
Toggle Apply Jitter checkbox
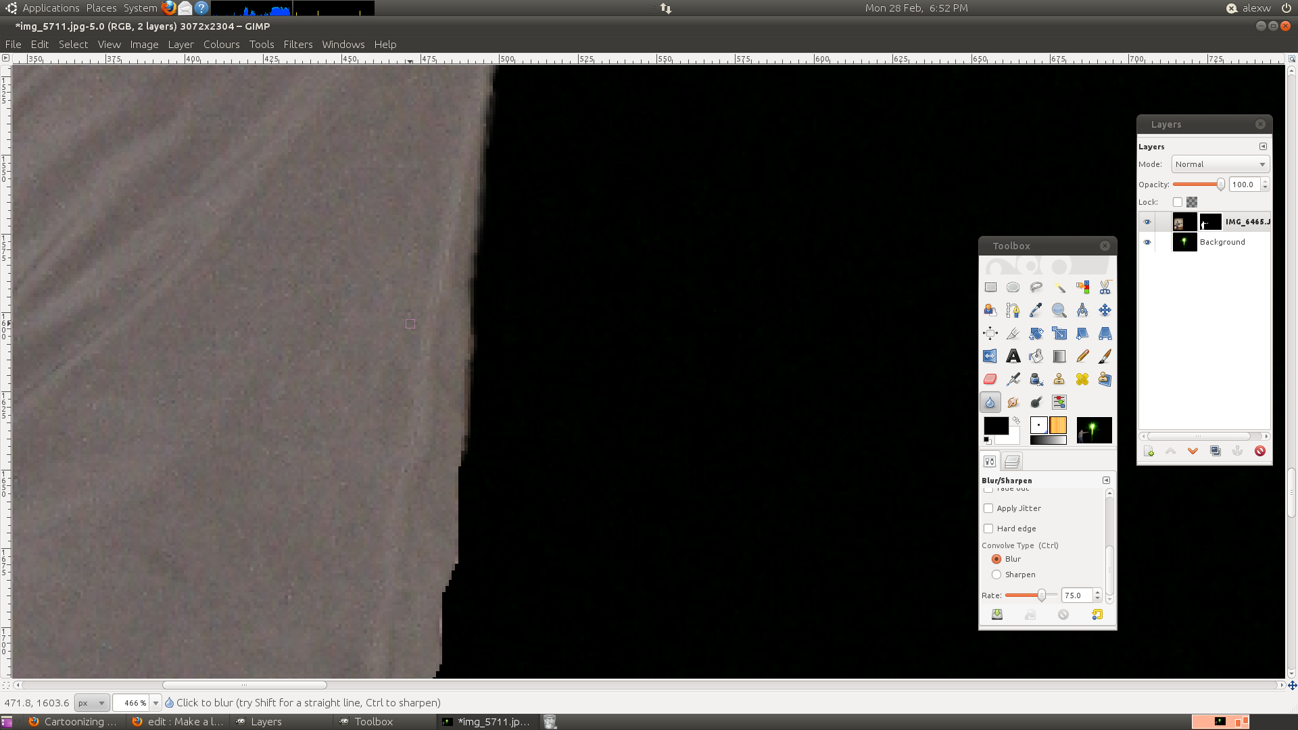click(988, 508)
